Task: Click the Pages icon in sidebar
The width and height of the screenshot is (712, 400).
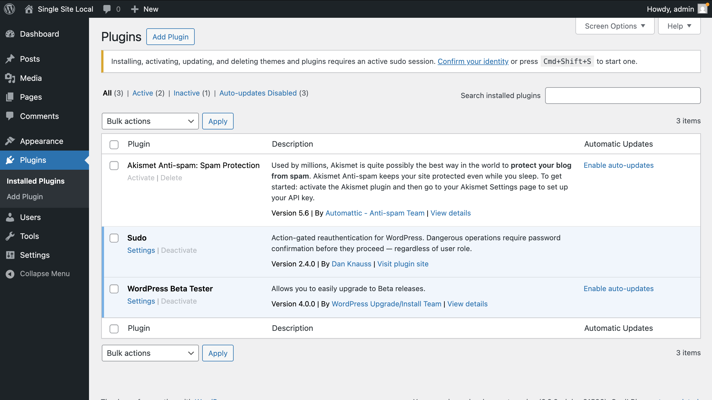Action: coord(10,97)
